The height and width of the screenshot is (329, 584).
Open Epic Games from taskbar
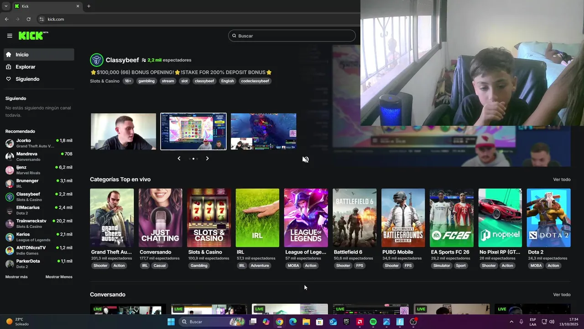click(x=346, y=322)
